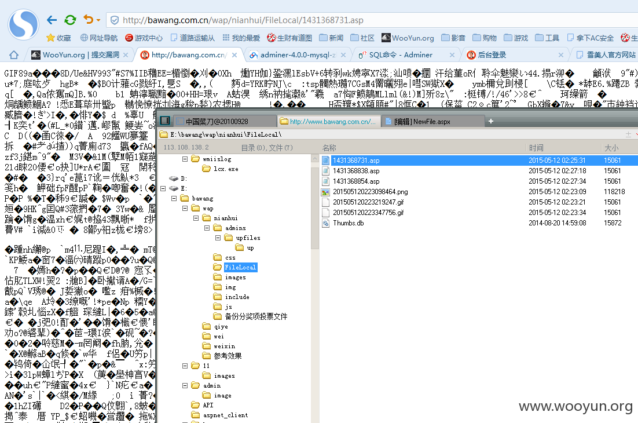Open the 收藏 favorites star
Viewport: 638px width, 423px height.
pyautogui.click(x=58, y=38)
